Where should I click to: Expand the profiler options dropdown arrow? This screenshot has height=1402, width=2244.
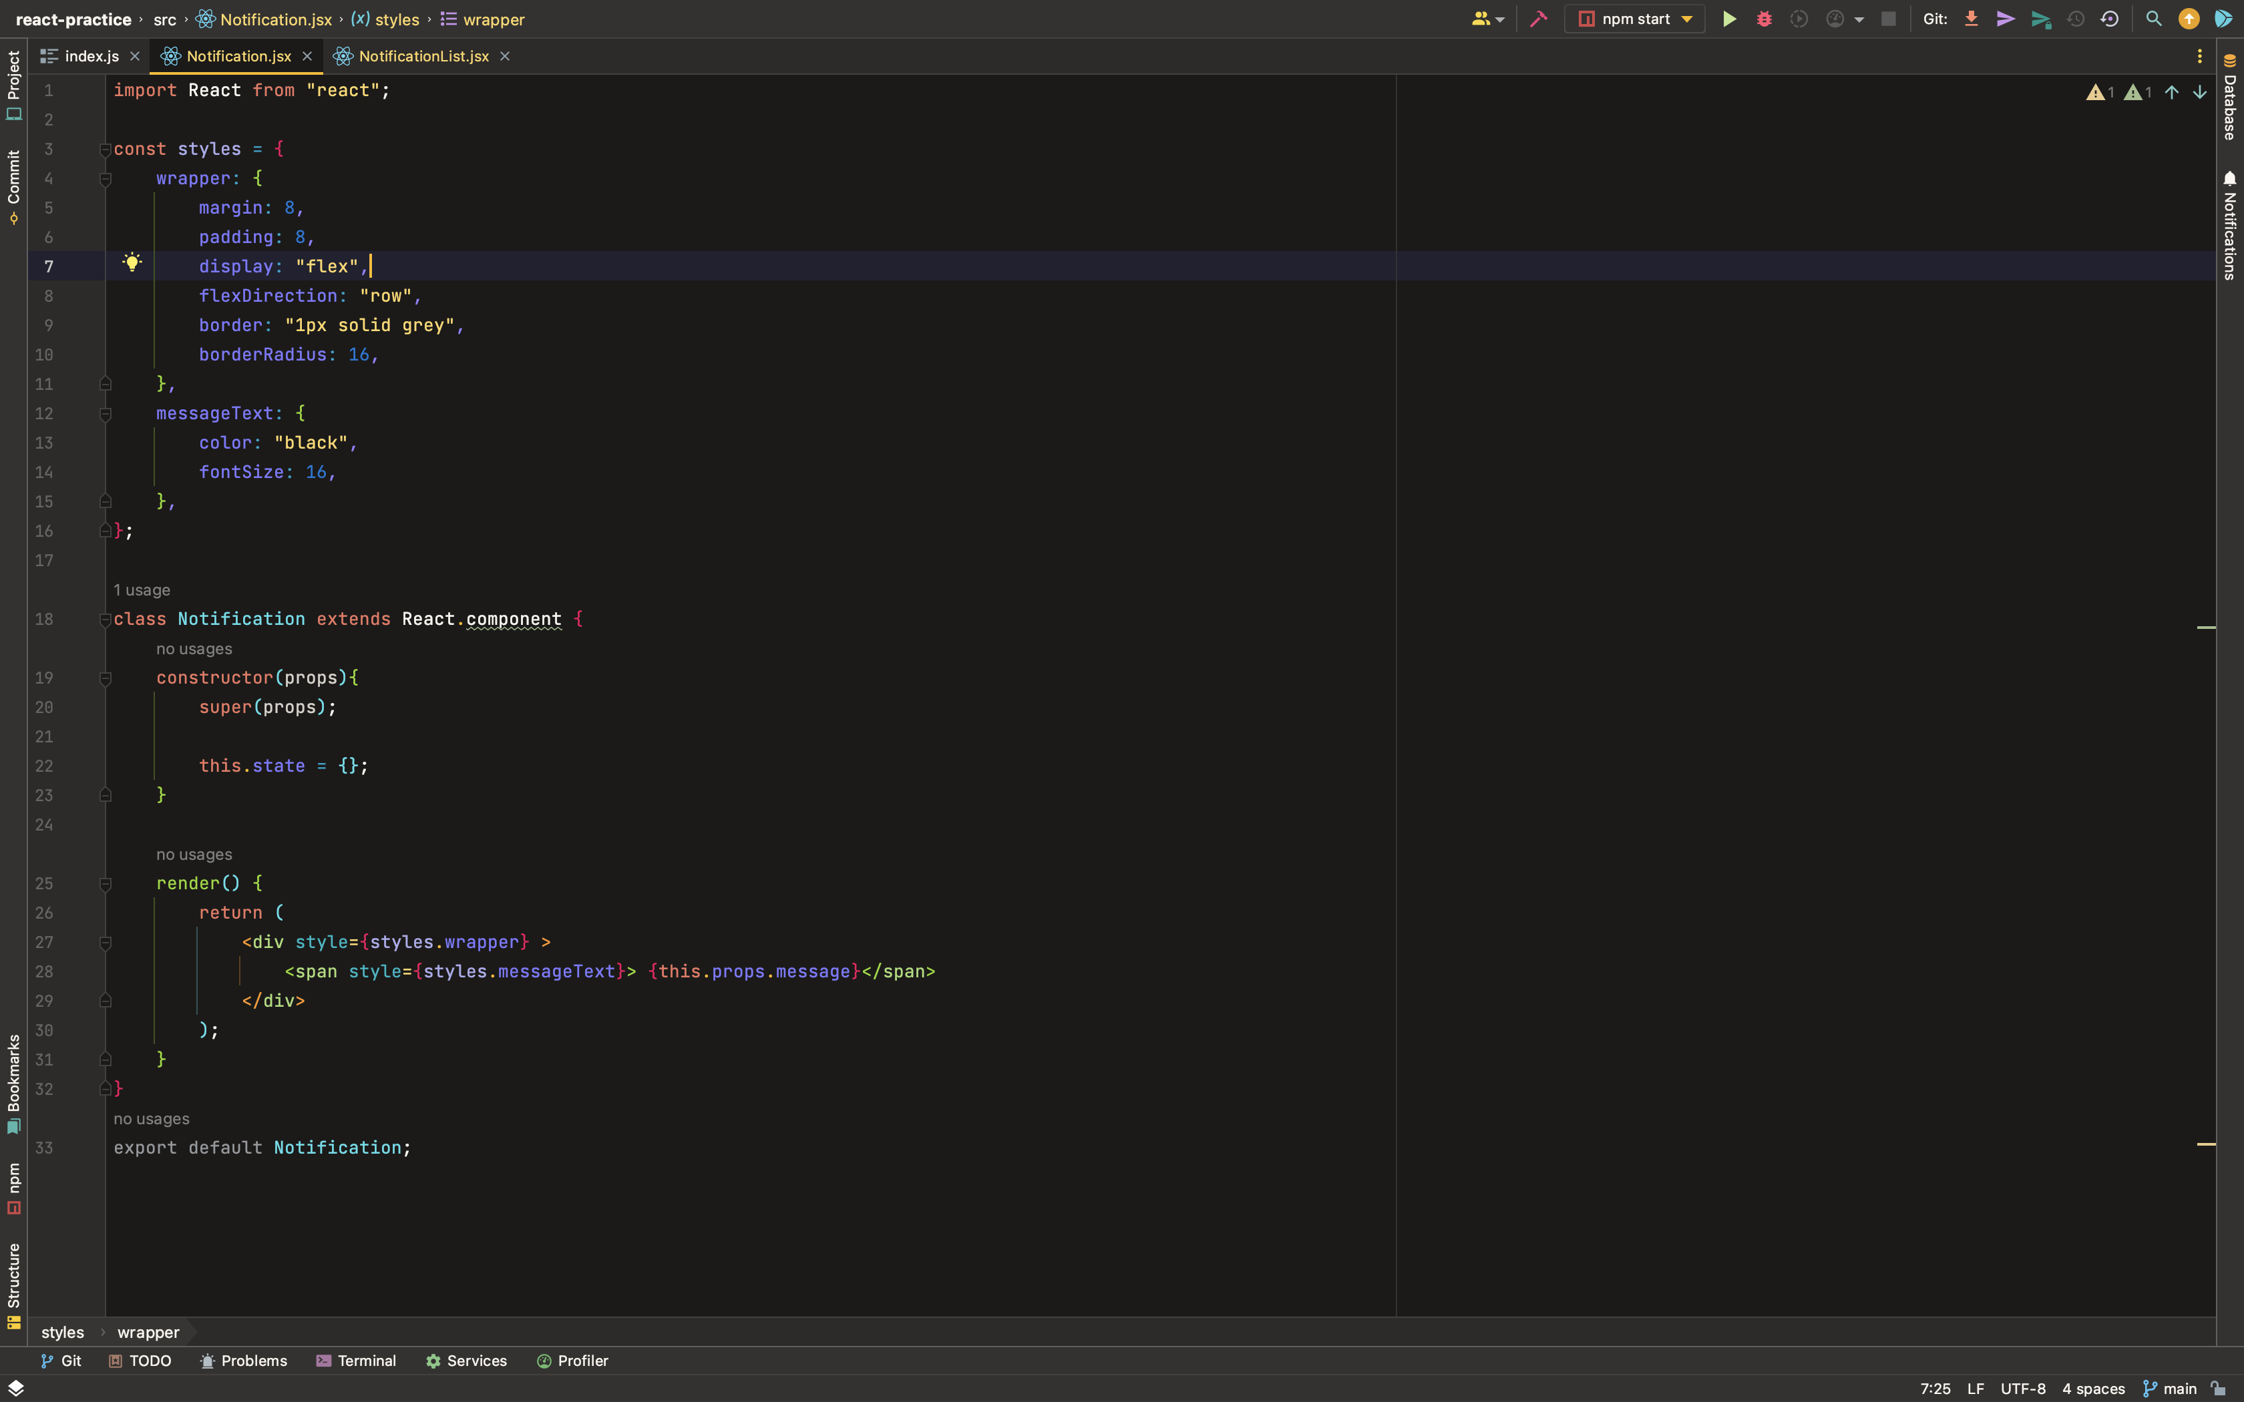[1859, 19]
